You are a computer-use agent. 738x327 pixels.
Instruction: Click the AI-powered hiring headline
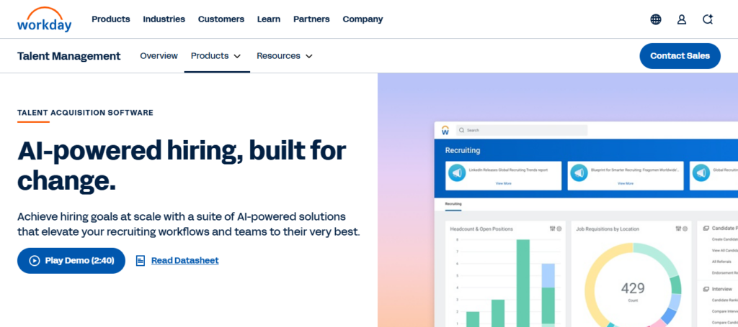click(x=182, y=165)
